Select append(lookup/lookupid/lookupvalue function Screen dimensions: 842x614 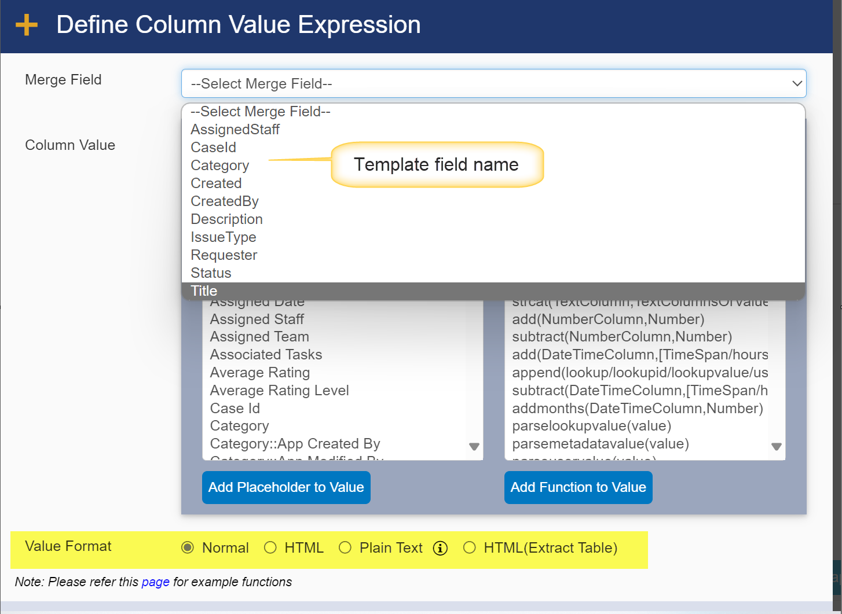click(638, 373)
